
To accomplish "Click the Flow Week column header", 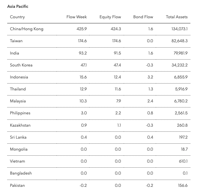I will click(76, 17).
